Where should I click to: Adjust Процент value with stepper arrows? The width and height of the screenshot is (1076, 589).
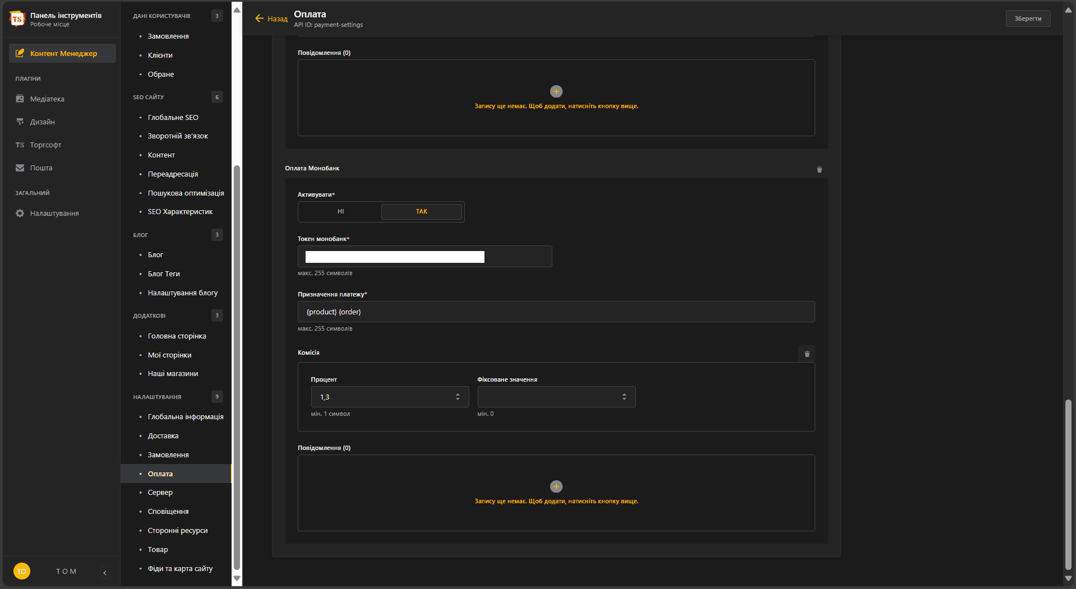click(458, 397)
